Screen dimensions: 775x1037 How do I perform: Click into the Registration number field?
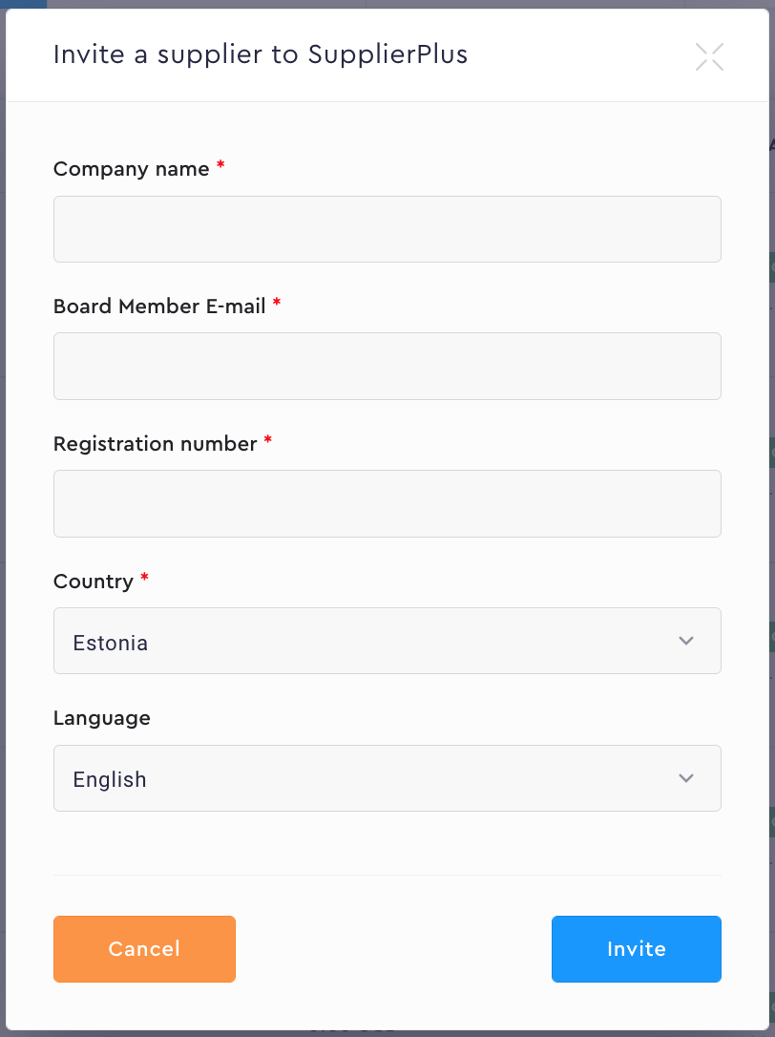(387, 503)
